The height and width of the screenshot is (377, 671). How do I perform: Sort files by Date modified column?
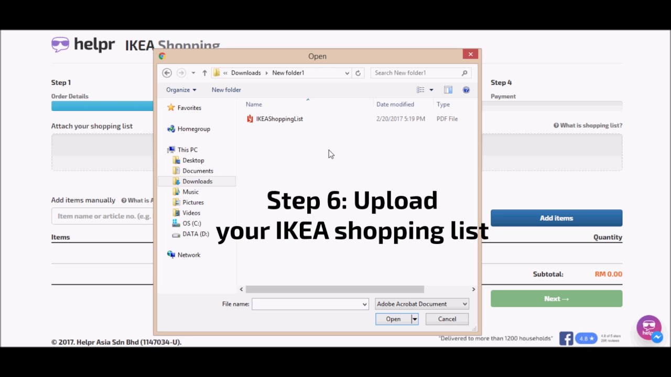pyautogui.click(x=395, y=104)
